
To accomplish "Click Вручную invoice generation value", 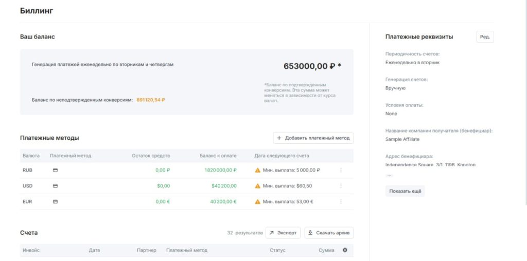I will click(396, 88).
